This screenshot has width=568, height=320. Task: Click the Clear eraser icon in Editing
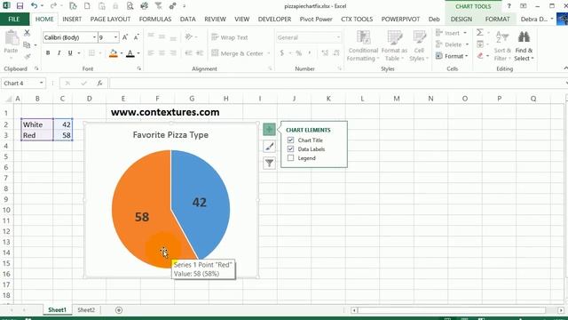coord(480,56)
